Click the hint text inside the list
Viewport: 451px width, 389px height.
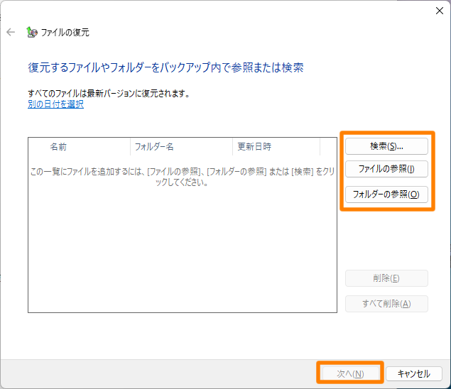pos(182,177)
